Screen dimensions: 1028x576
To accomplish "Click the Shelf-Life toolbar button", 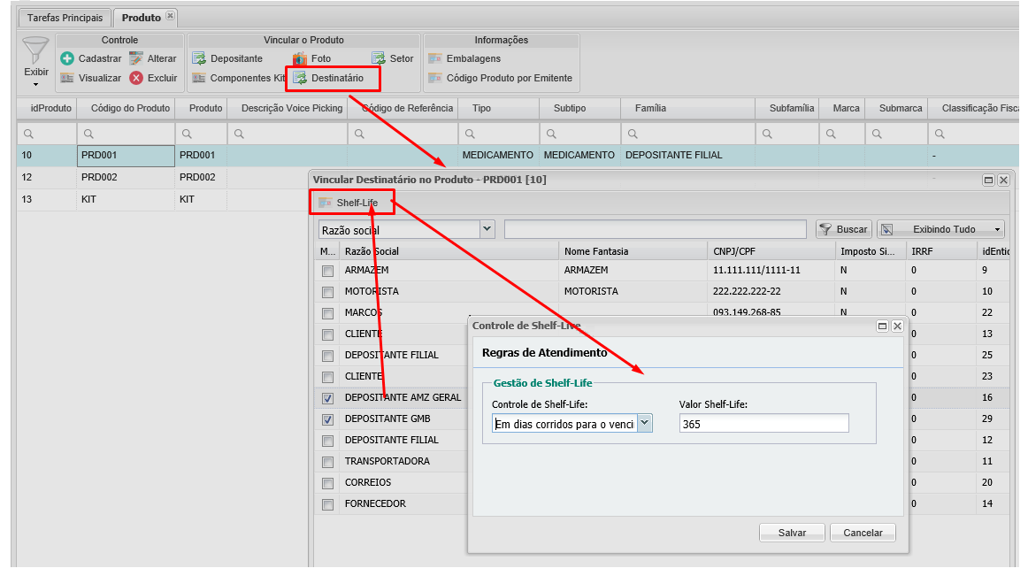I will point(349,203).
